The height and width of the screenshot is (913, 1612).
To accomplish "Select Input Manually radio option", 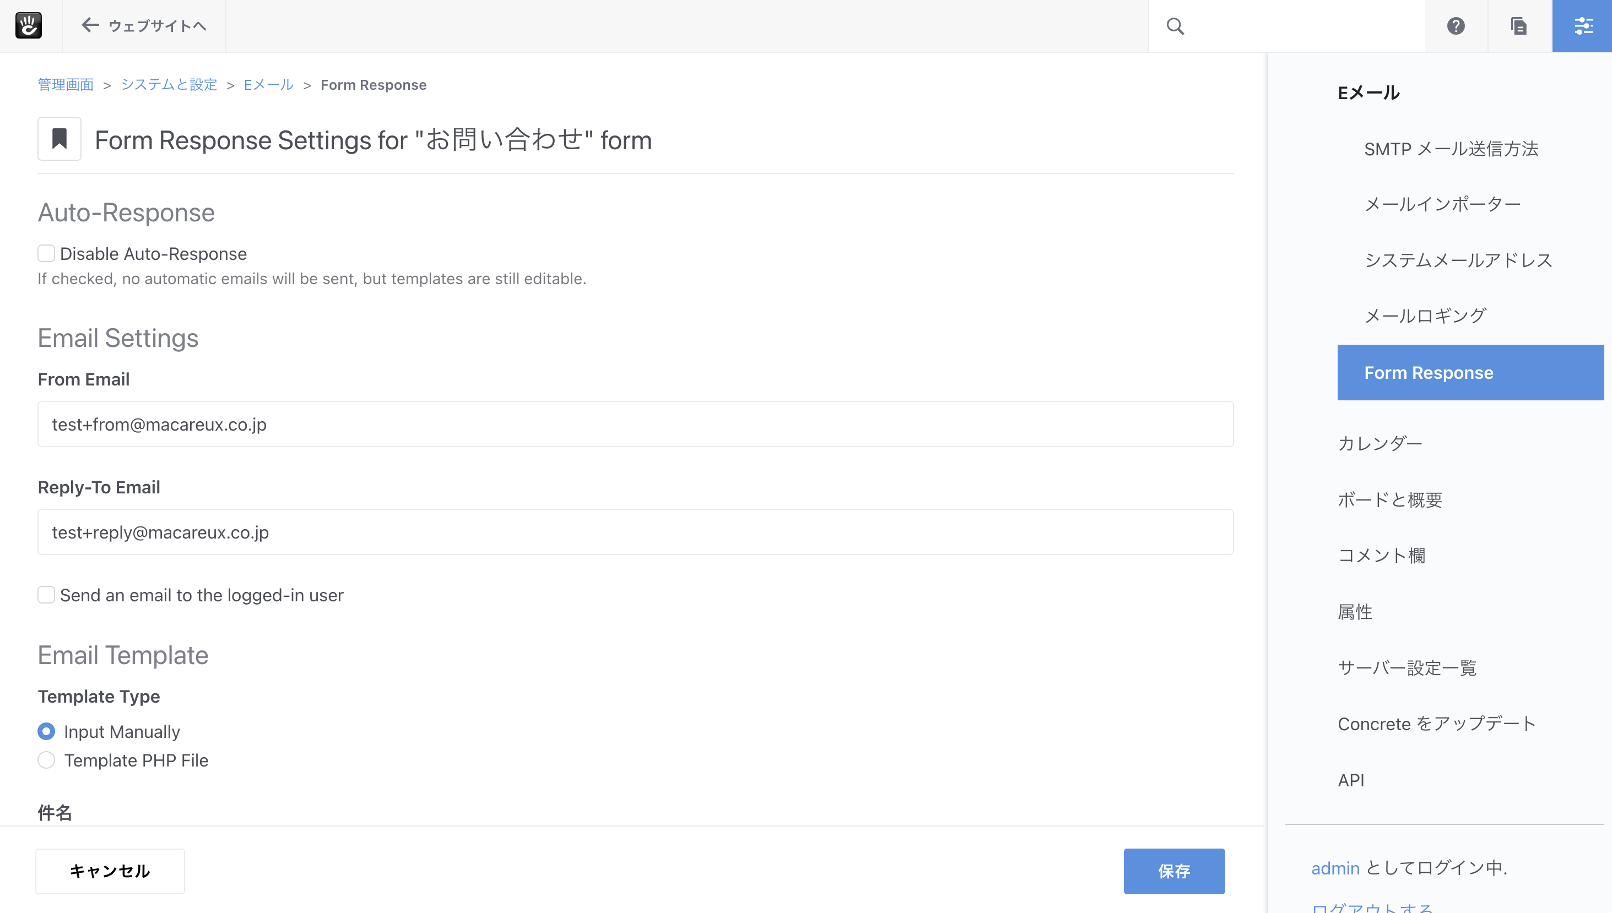I will (46, 731).
